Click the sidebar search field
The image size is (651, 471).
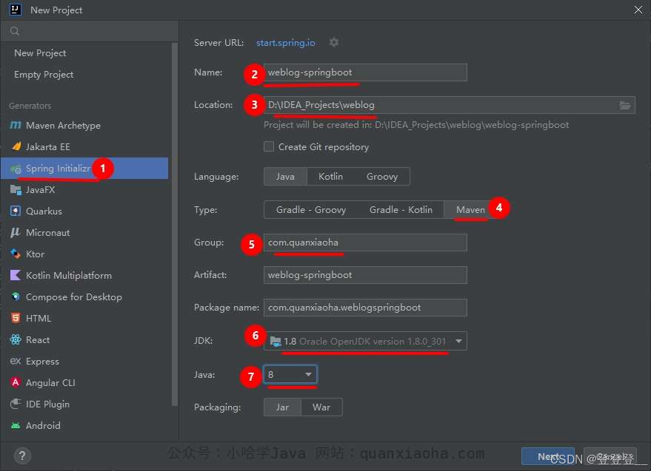coord(90,30)
